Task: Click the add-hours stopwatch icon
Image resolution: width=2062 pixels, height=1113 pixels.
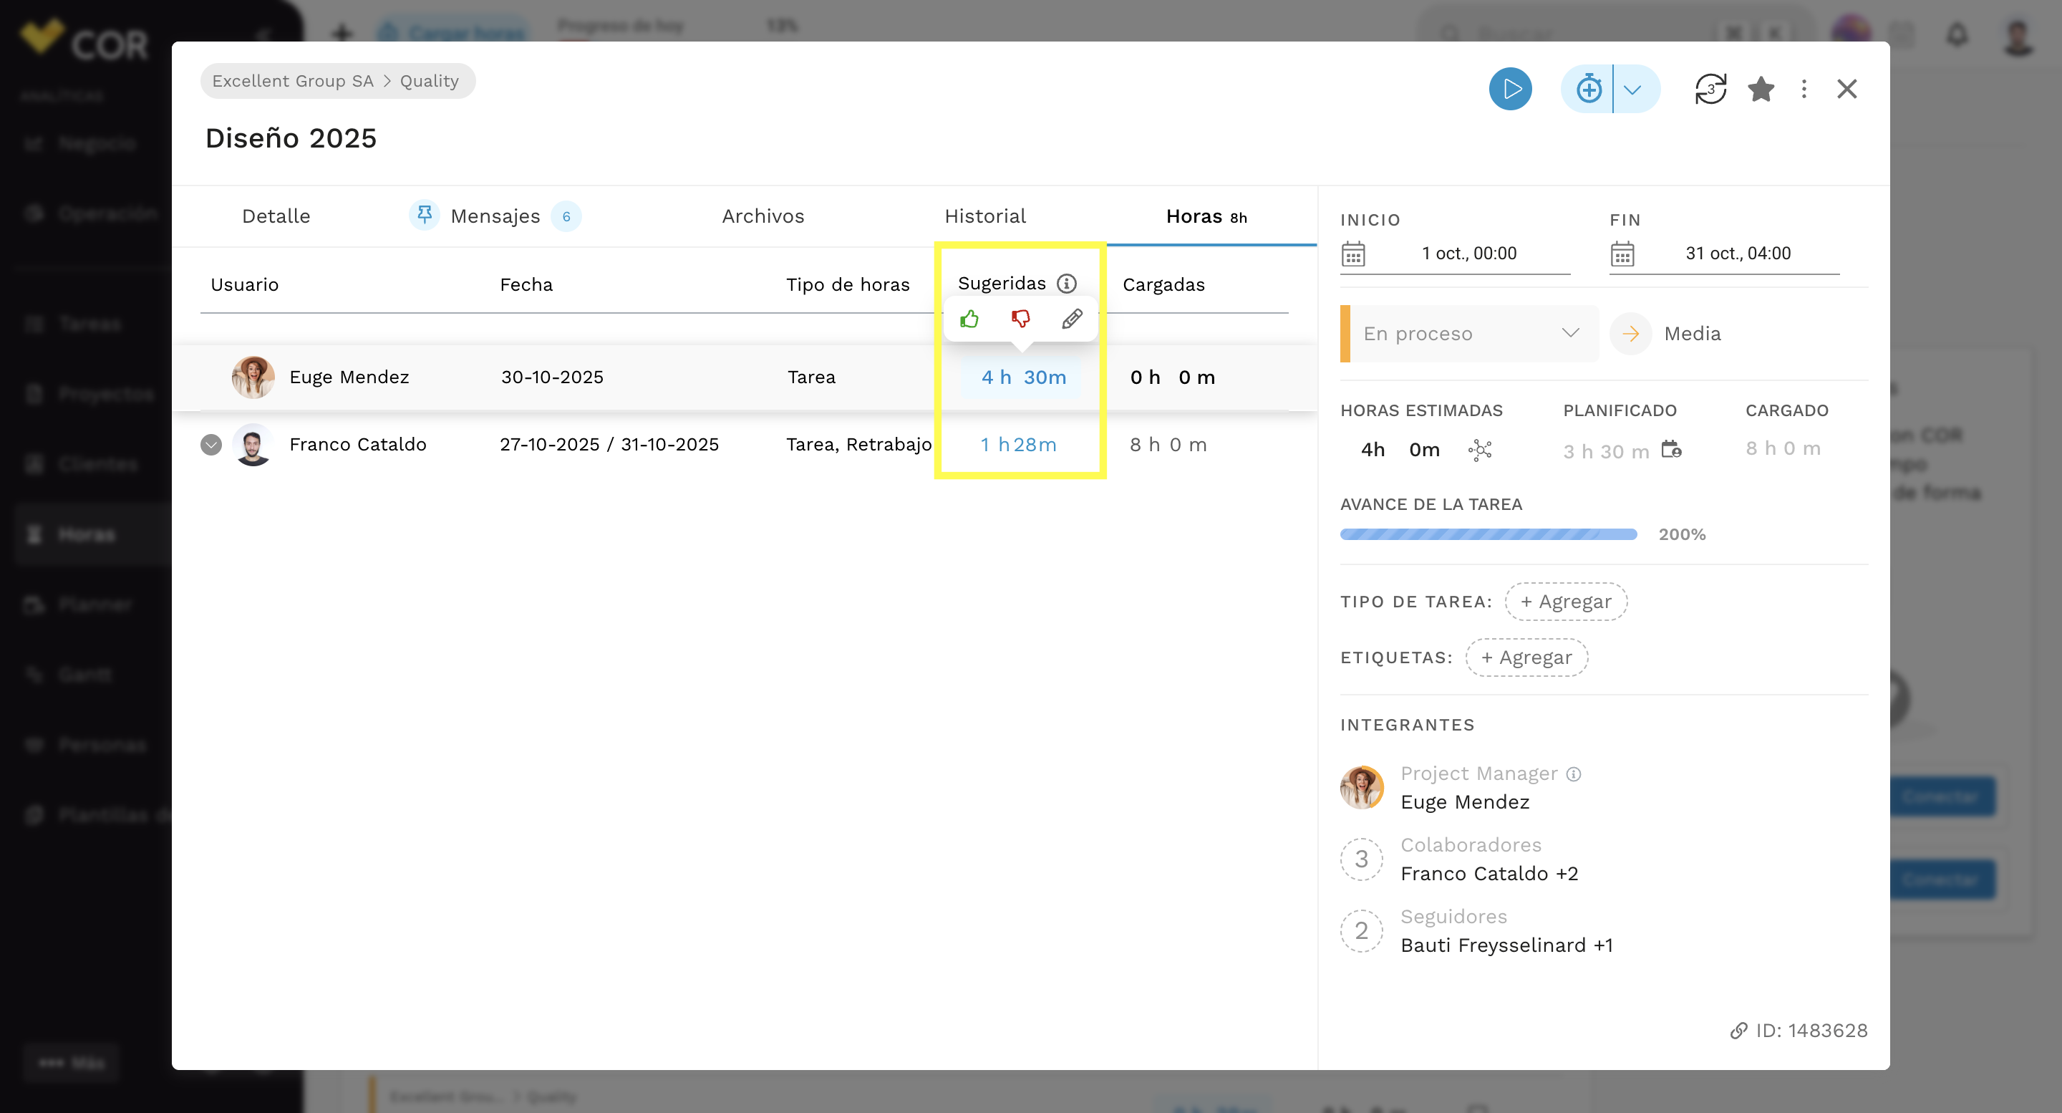Action: (x=1588, y=89)
